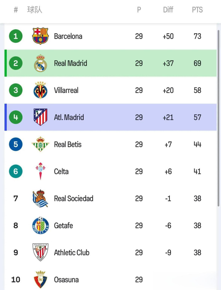The image size is (221, 290).
Task: Click the Real Madrid crest icon
Action: 41,63
